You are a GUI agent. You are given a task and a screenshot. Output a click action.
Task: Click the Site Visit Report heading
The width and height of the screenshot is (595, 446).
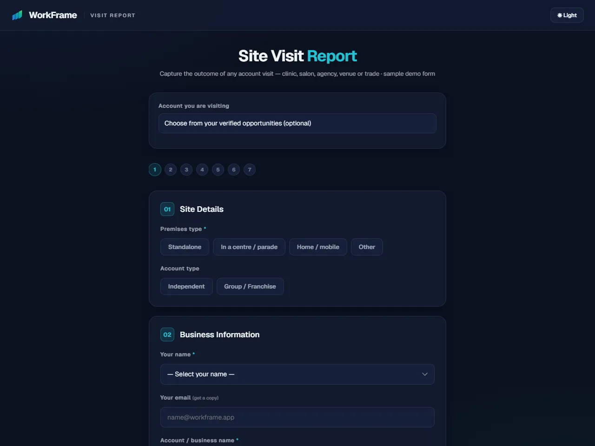(297, 56)
